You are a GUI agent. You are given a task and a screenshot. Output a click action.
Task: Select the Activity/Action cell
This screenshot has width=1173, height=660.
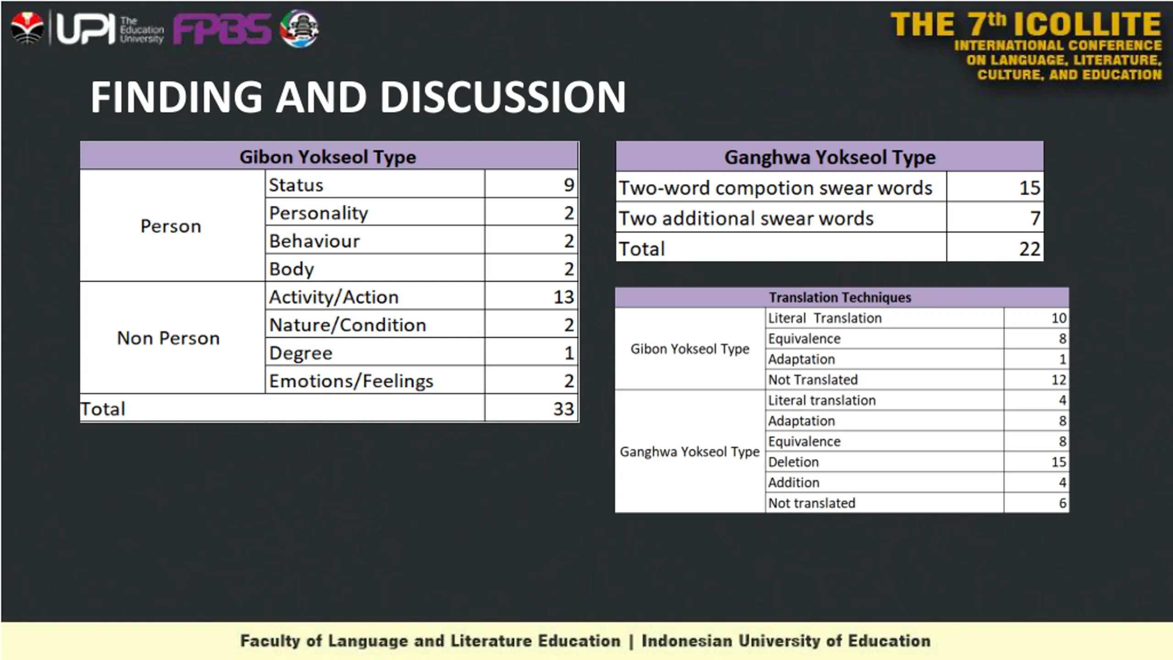(x=375, y=297)
